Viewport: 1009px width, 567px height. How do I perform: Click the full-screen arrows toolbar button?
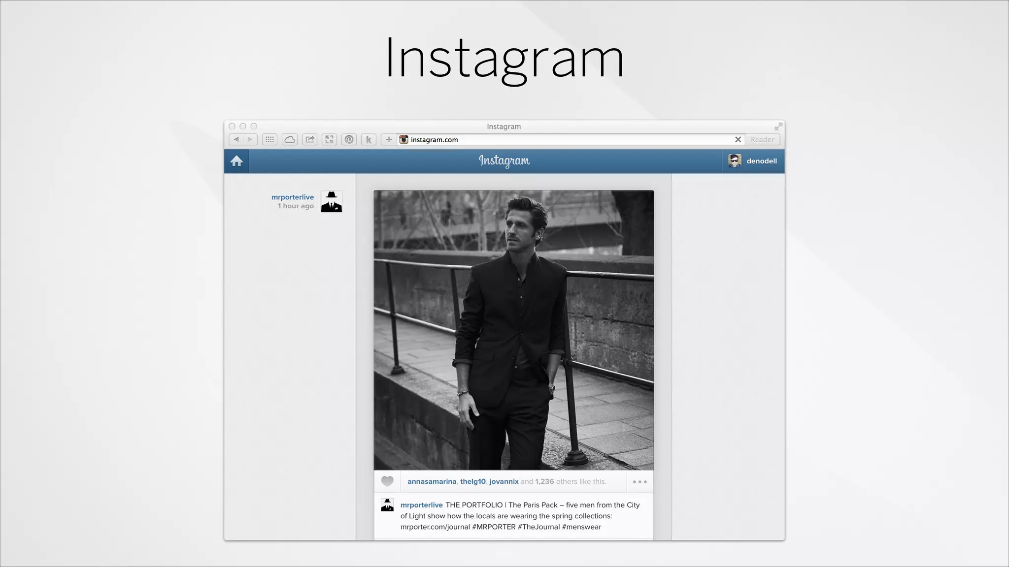click(329, 139)
